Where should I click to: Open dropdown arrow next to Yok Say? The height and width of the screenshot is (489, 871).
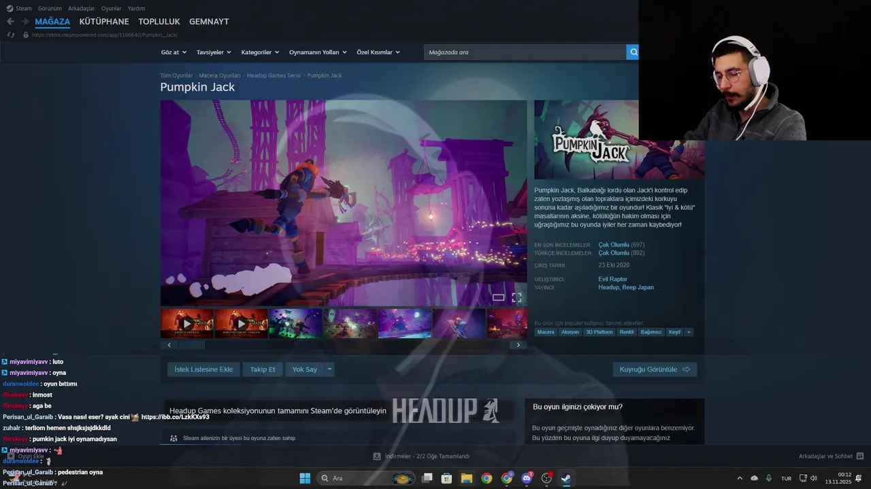click(x=329, y=369)
